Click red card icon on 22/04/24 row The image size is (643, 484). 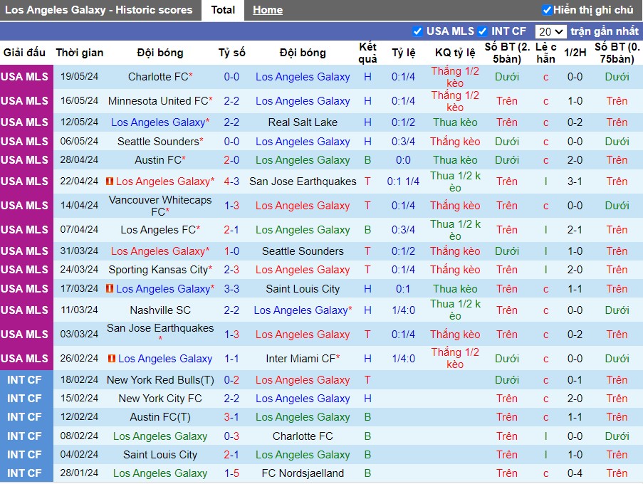click(x=110, y=181)
